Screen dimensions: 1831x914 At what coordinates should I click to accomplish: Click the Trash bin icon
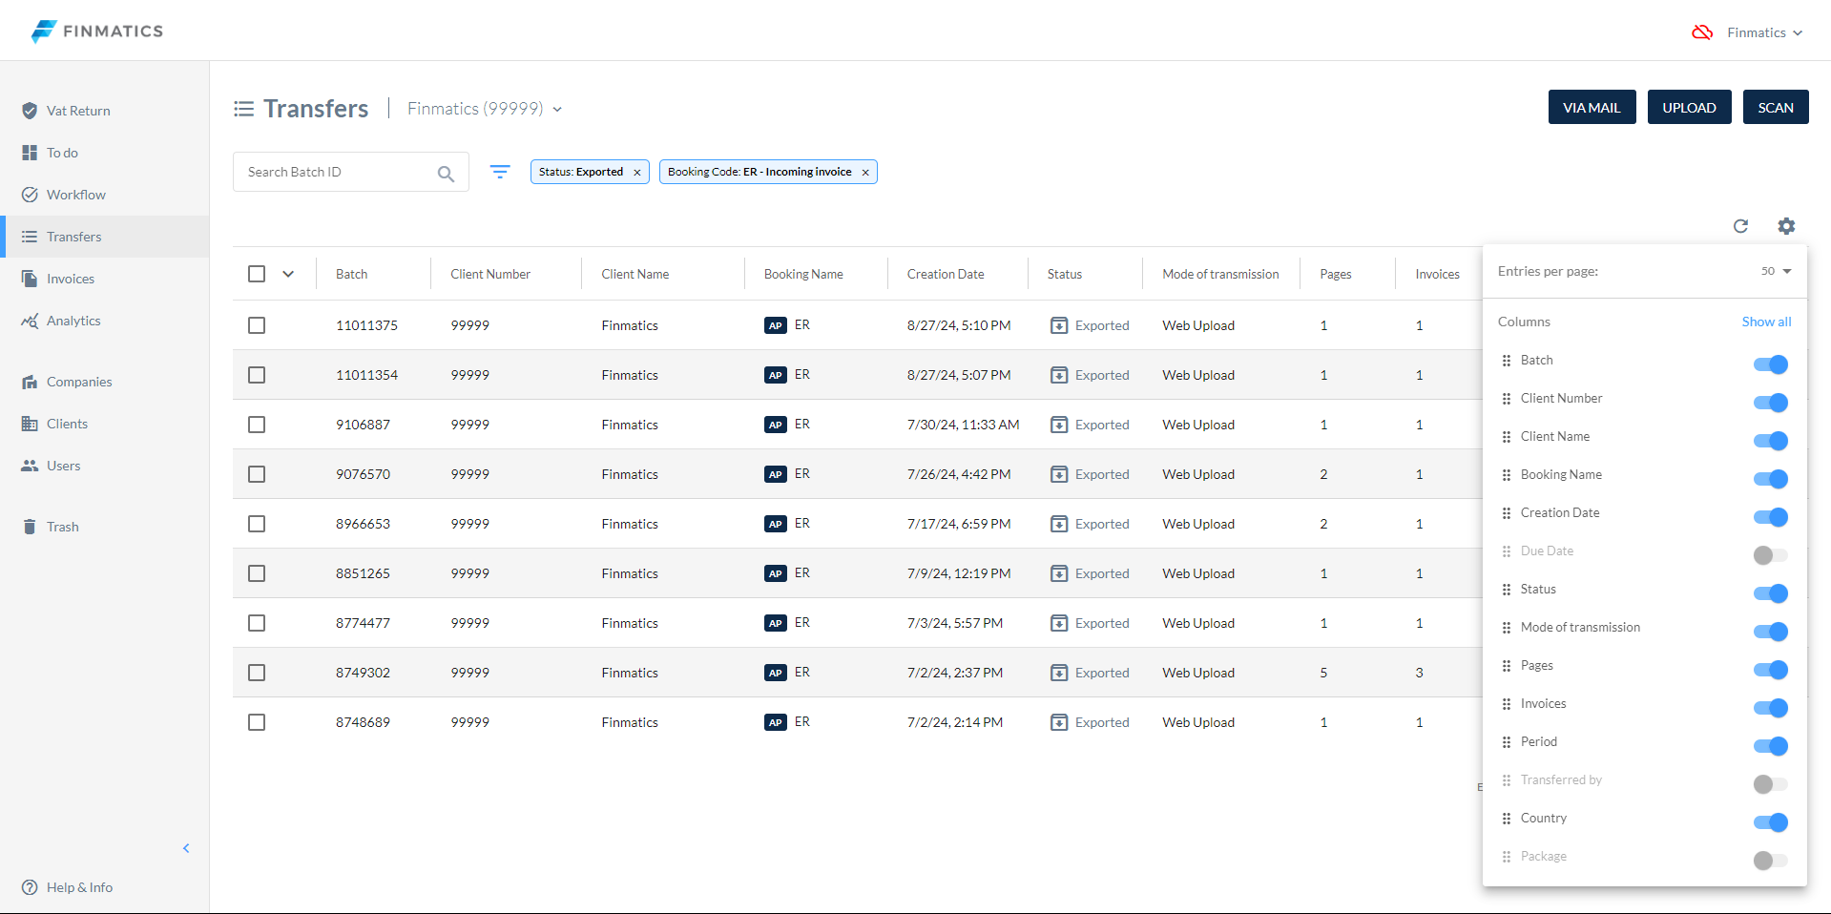point(30,527)
